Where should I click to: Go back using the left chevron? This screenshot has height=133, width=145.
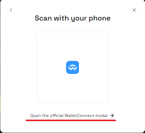click(x=11, y=10)
